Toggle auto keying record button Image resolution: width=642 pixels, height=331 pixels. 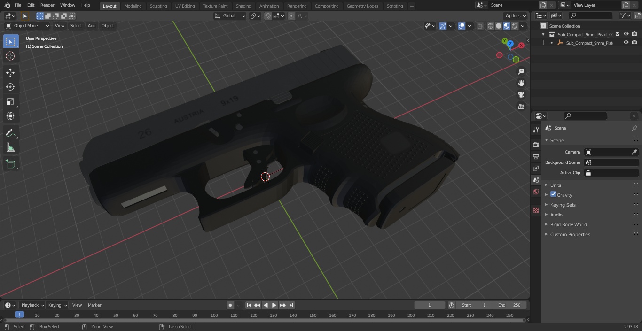click(230, 305)
